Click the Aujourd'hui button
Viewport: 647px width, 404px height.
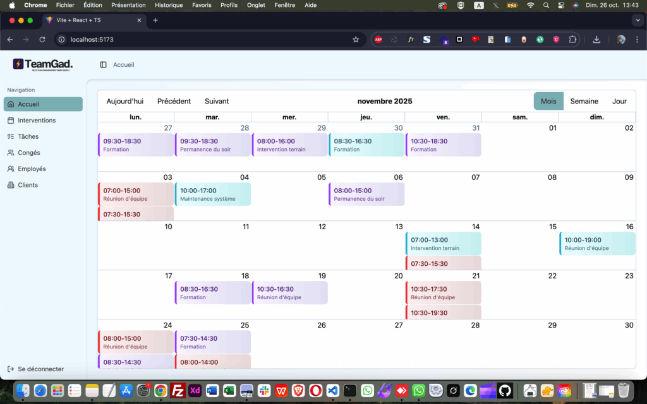[x=125, y=101]
